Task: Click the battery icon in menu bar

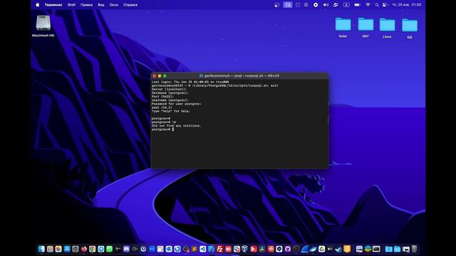Action: (x=357, y=5)
